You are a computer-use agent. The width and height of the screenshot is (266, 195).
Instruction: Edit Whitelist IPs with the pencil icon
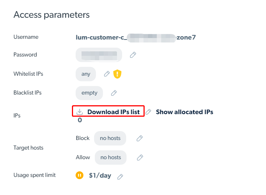pyautogui.click(x=107, y=74)
